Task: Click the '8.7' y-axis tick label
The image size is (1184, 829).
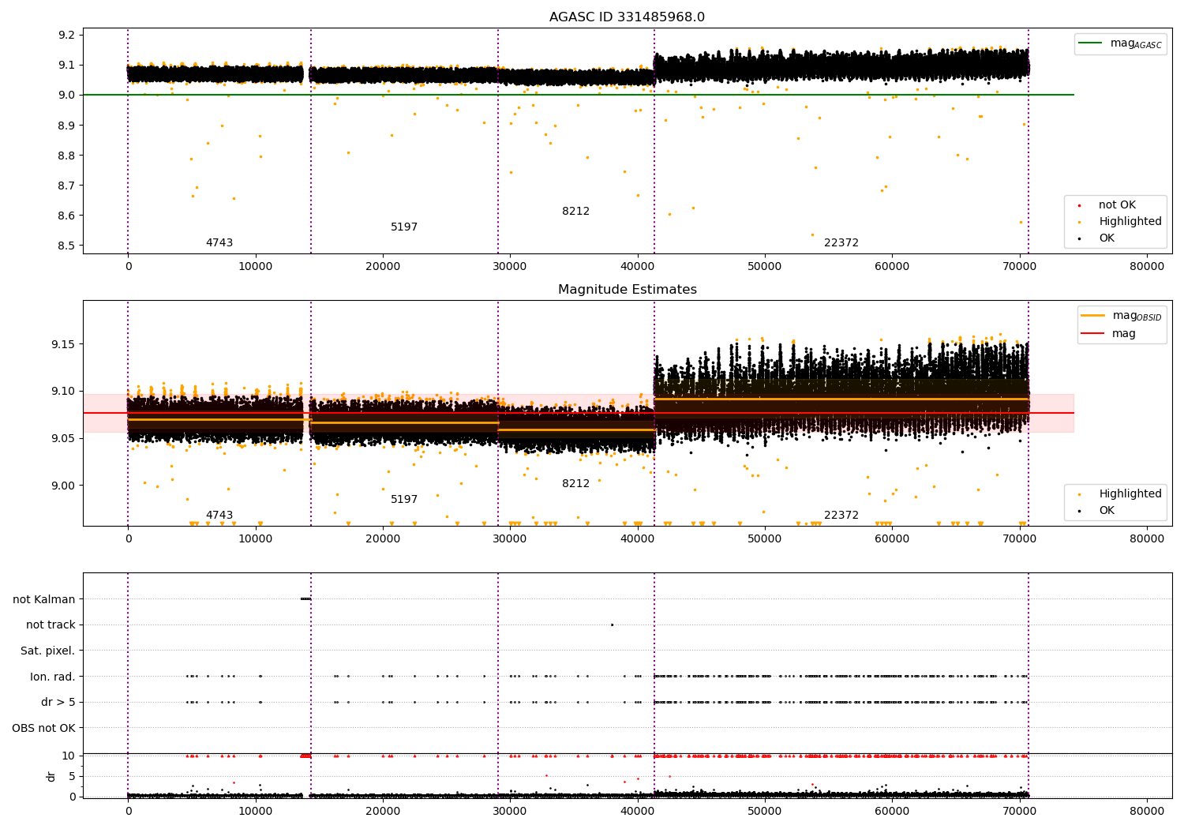Action: pos(66,186)
